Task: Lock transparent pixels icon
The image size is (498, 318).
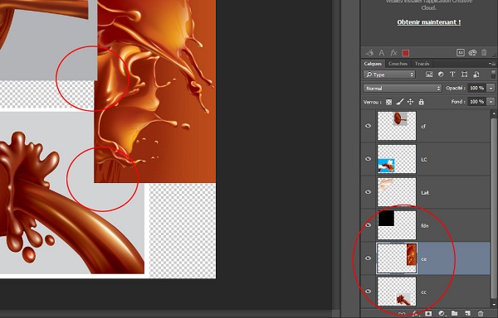Action: coord(388,102)
